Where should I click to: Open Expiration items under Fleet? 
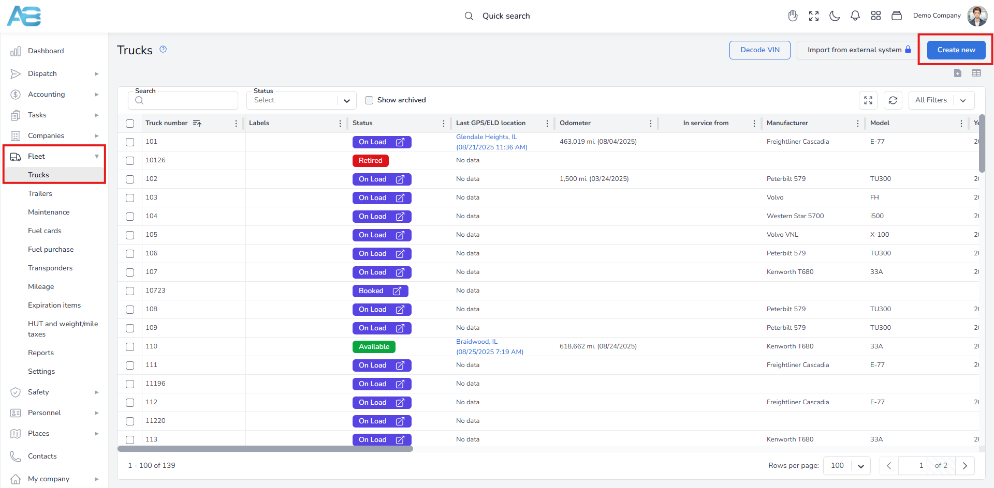[x=54, y=306]
